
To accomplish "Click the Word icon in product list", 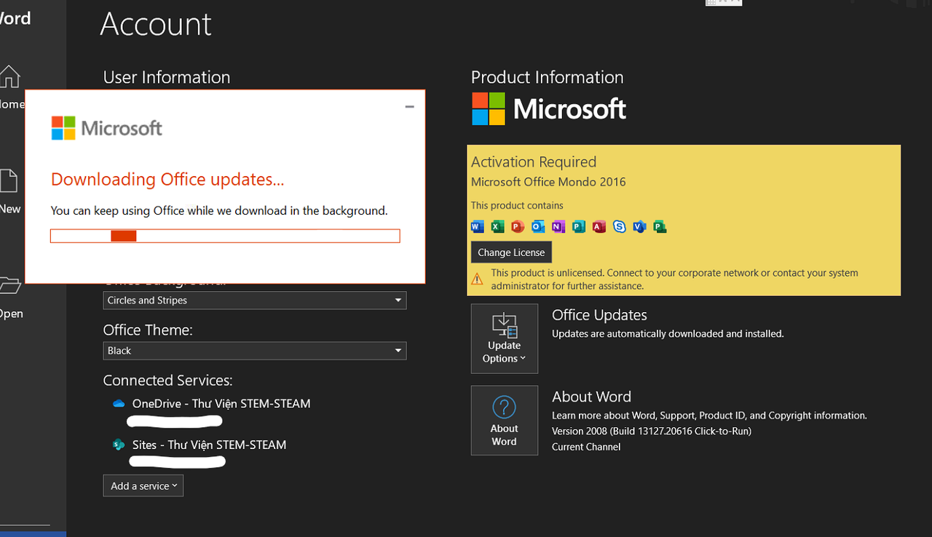I will click(478, 226).
